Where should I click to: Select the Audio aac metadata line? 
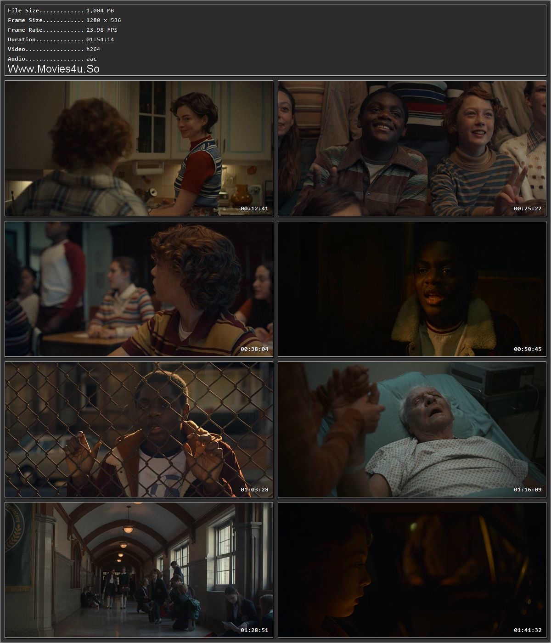[51, 59]
